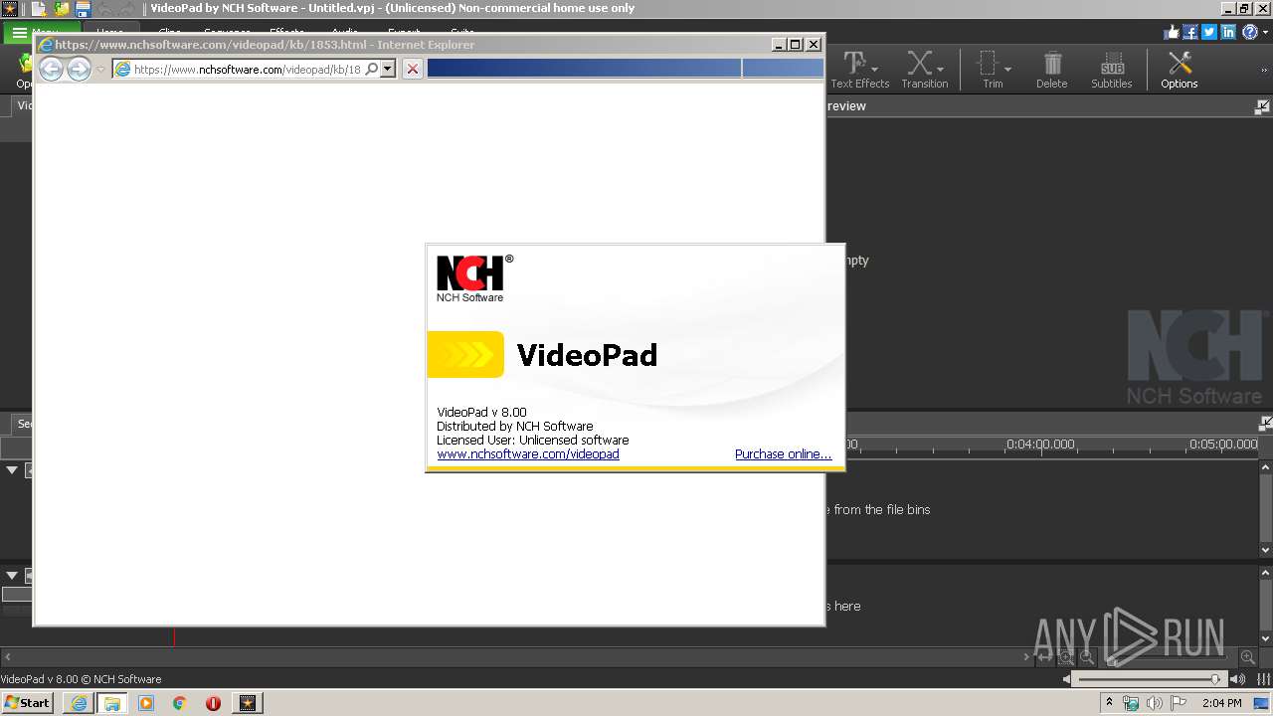Viewport: 1273px width, 716px height.
Task: Click Internet Explorer forward arrow
Action: (x=79, y=69)
